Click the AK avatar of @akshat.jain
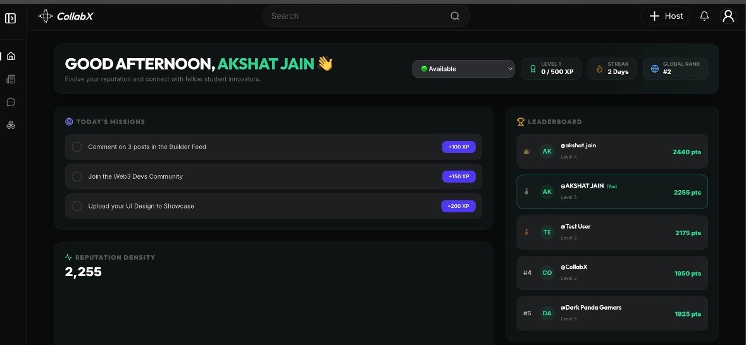 (547, 151)
